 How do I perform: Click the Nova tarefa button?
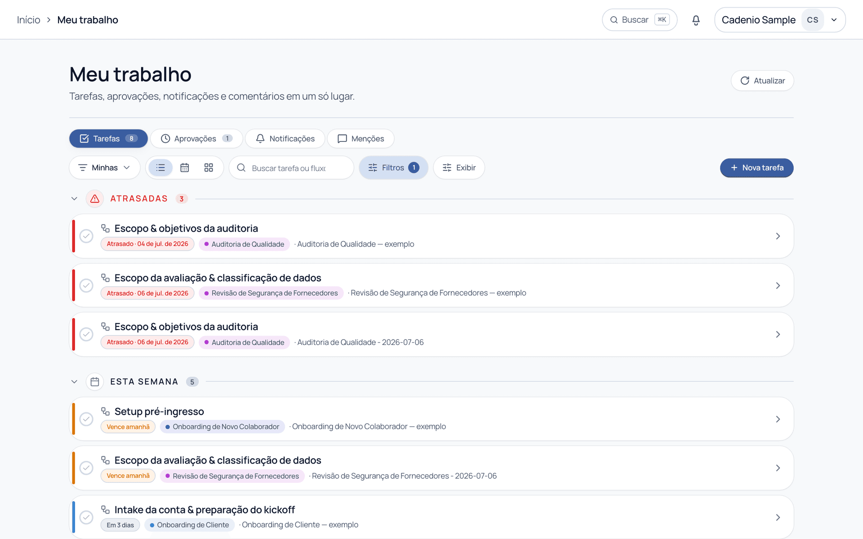coord(756,168)
